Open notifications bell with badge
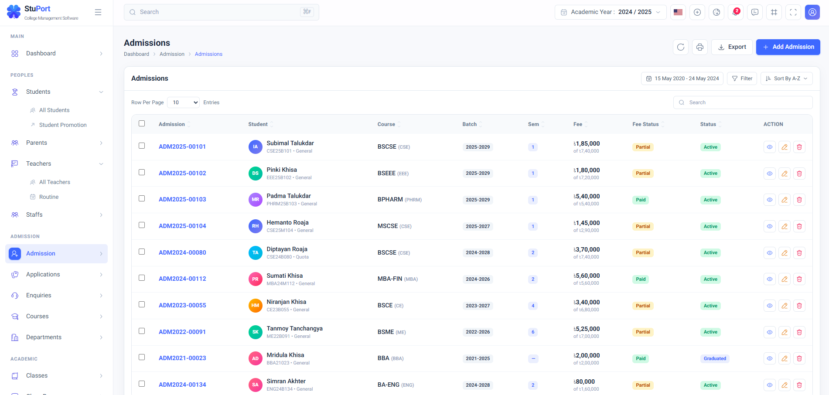The height and width of the screenshot is (395, 829). point(736,12)
